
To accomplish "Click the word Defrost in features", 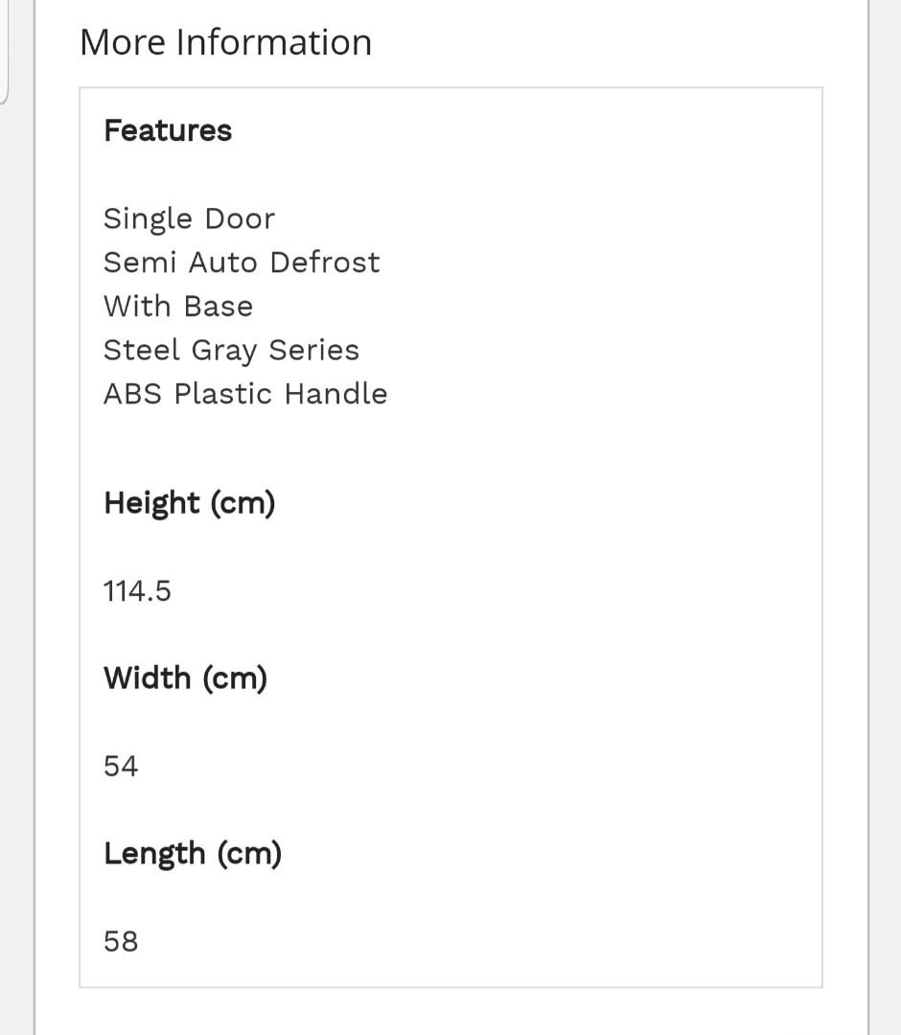I will point(325,262).
